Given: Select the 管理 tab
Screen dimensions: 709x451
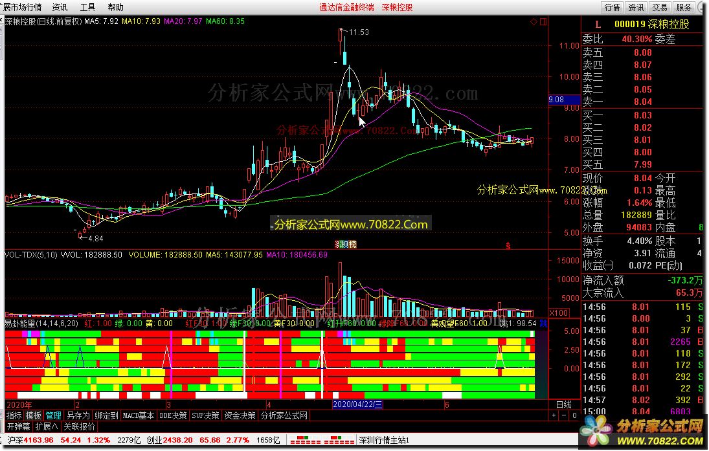Looking at the screenshot, I should point(53,416).
